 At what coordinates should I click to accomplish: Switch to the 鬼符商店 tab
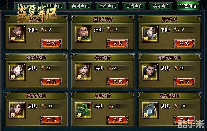(x=107, y=6)
